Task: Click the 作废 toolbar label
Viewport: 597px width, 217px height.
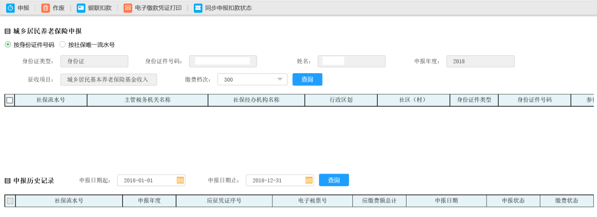Action: coord(59,8)
